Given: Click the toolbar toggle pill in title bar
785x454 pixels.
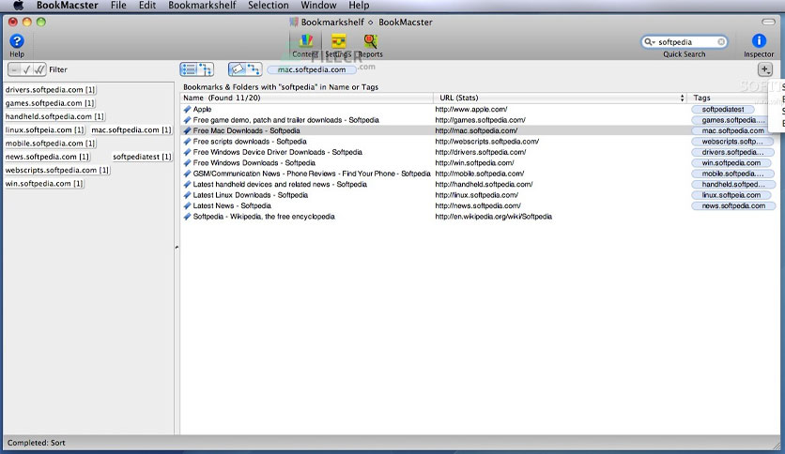Looking at the screenshot, I should [x=768, y=22].
